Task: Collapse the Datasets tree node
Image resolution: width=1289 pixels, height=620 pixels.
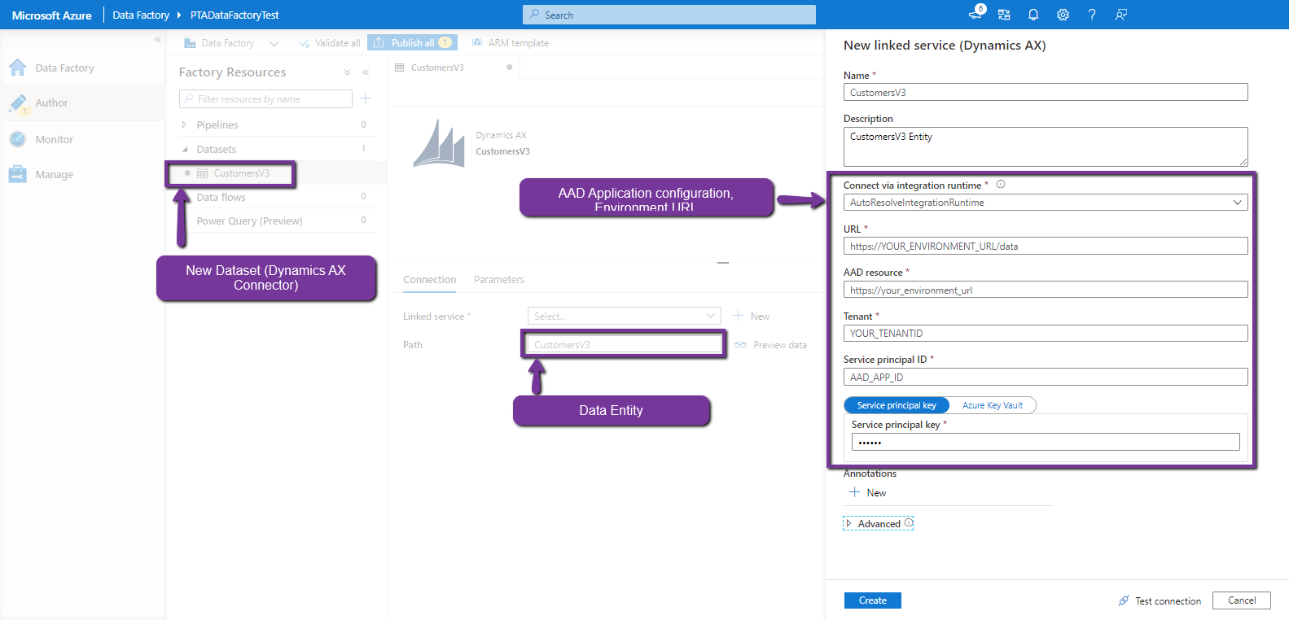Action: pos(184,150)
